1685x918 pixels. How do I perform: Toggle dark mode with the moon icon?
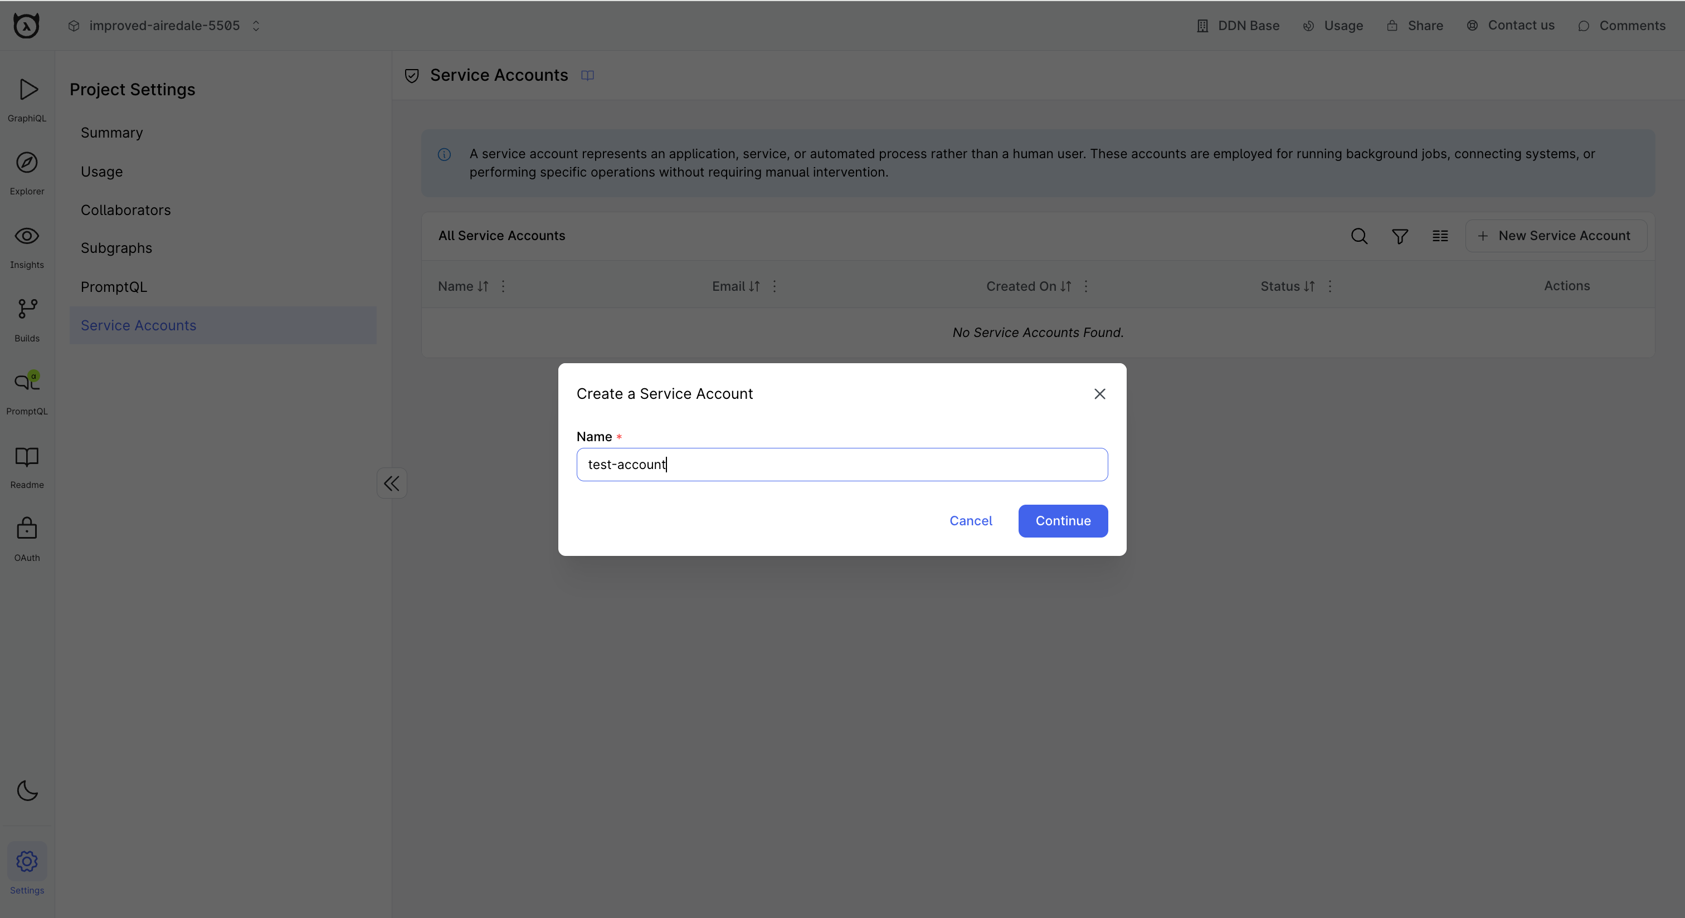27,791
